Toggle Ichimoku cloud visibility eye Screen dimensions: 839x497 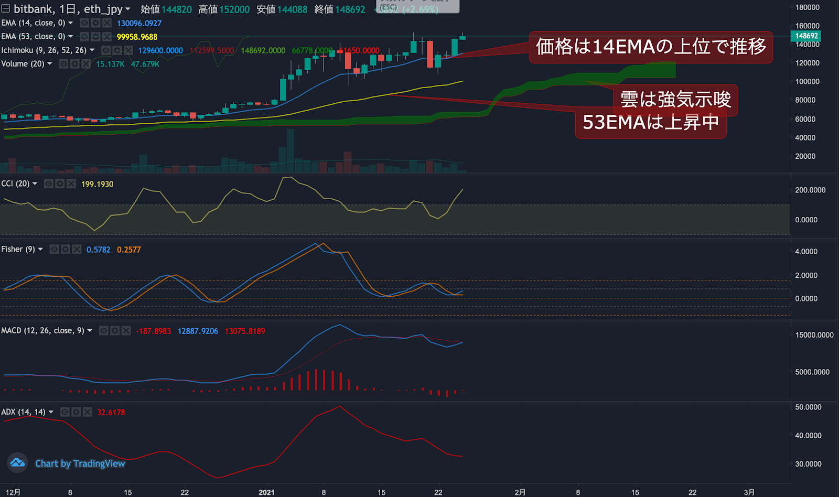point(105,50)
